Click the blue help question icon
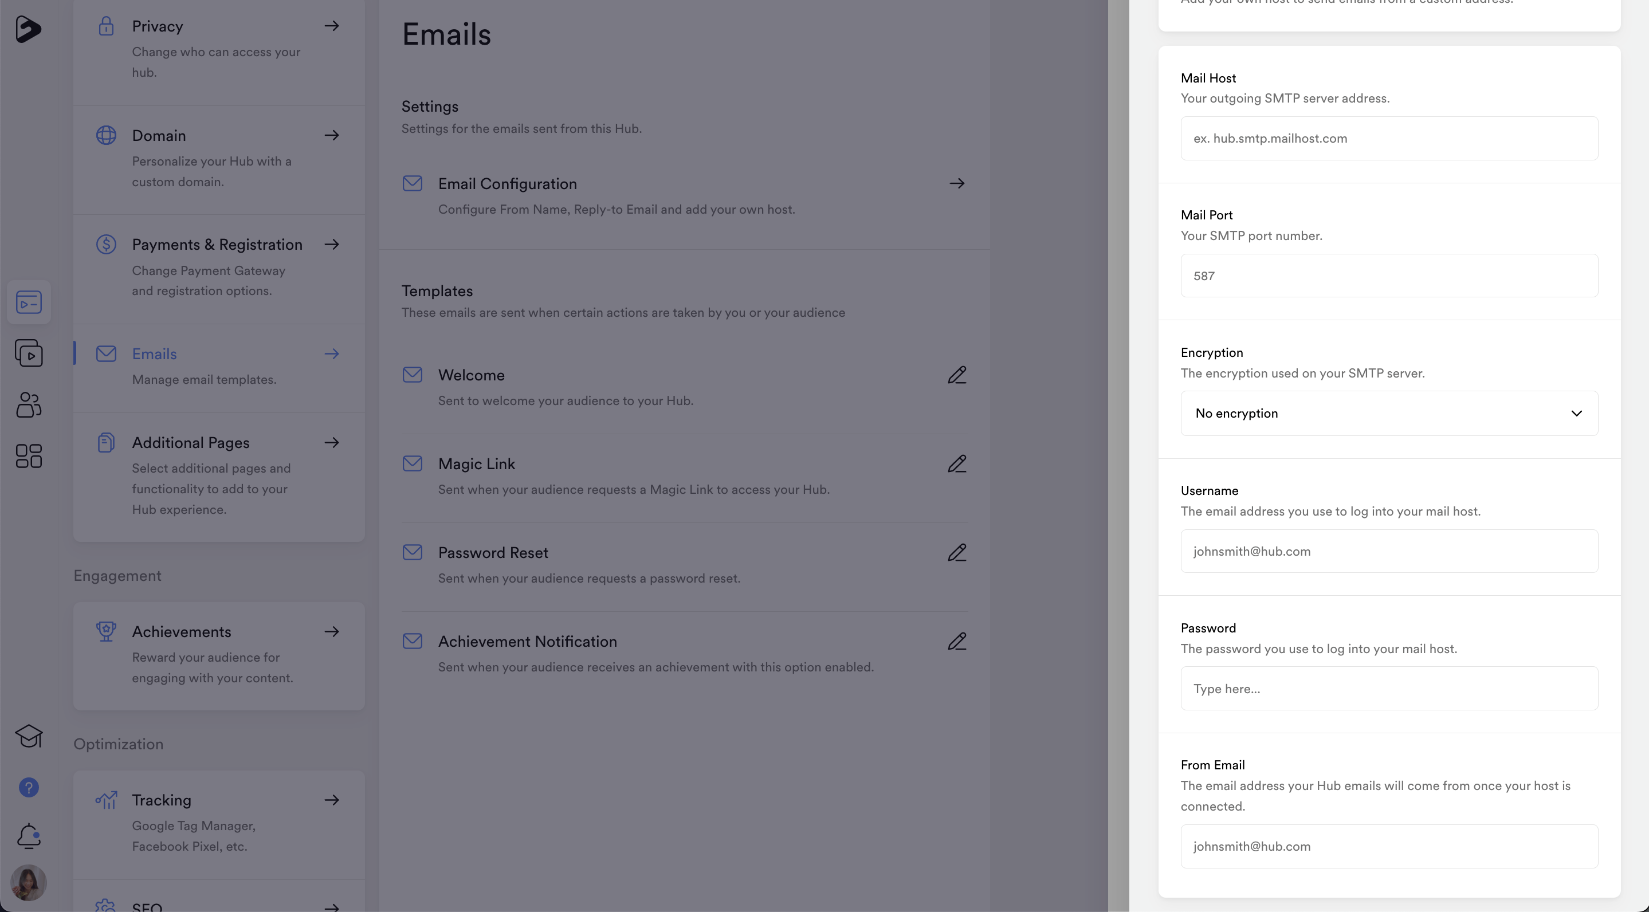1649x912 pixels. [29, 787]
